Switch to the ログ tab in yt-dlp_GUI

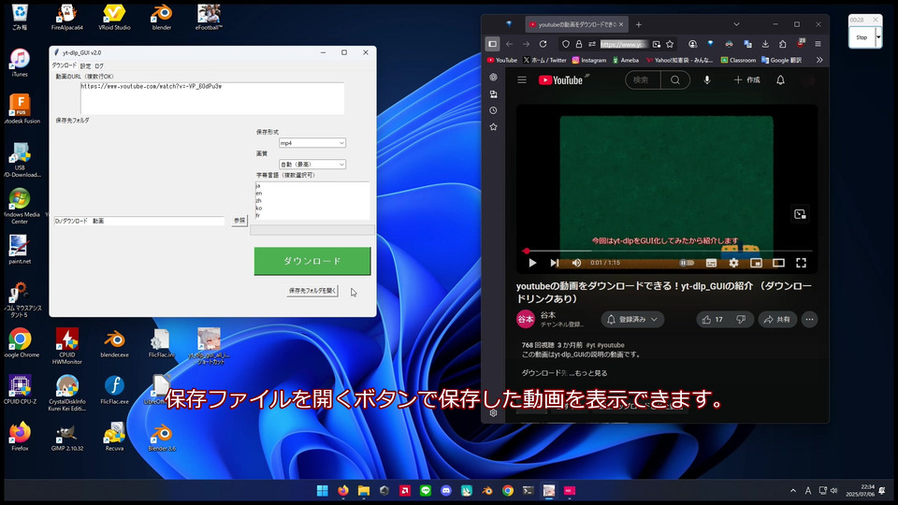(x=99, y=66)
